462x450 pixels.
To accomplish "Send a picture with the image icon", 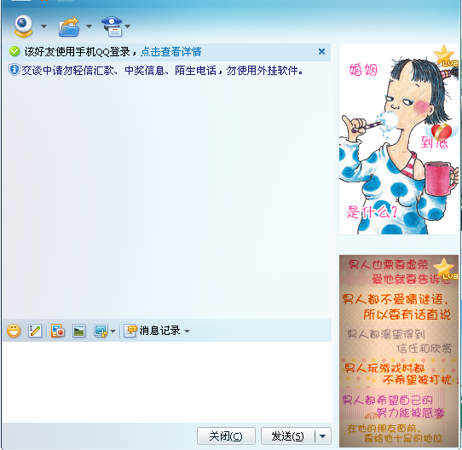I will [79, 331].
